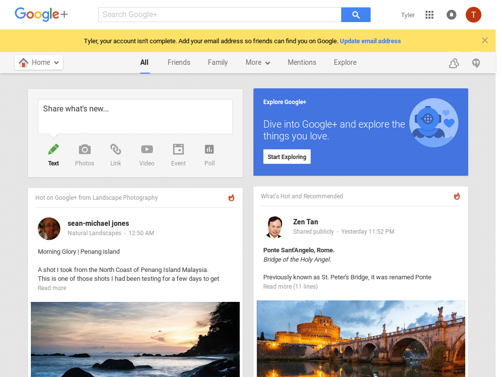Click the Share what's new box
Screen dimensions: 502x377
pyautogui.click(x=135, y=116)
